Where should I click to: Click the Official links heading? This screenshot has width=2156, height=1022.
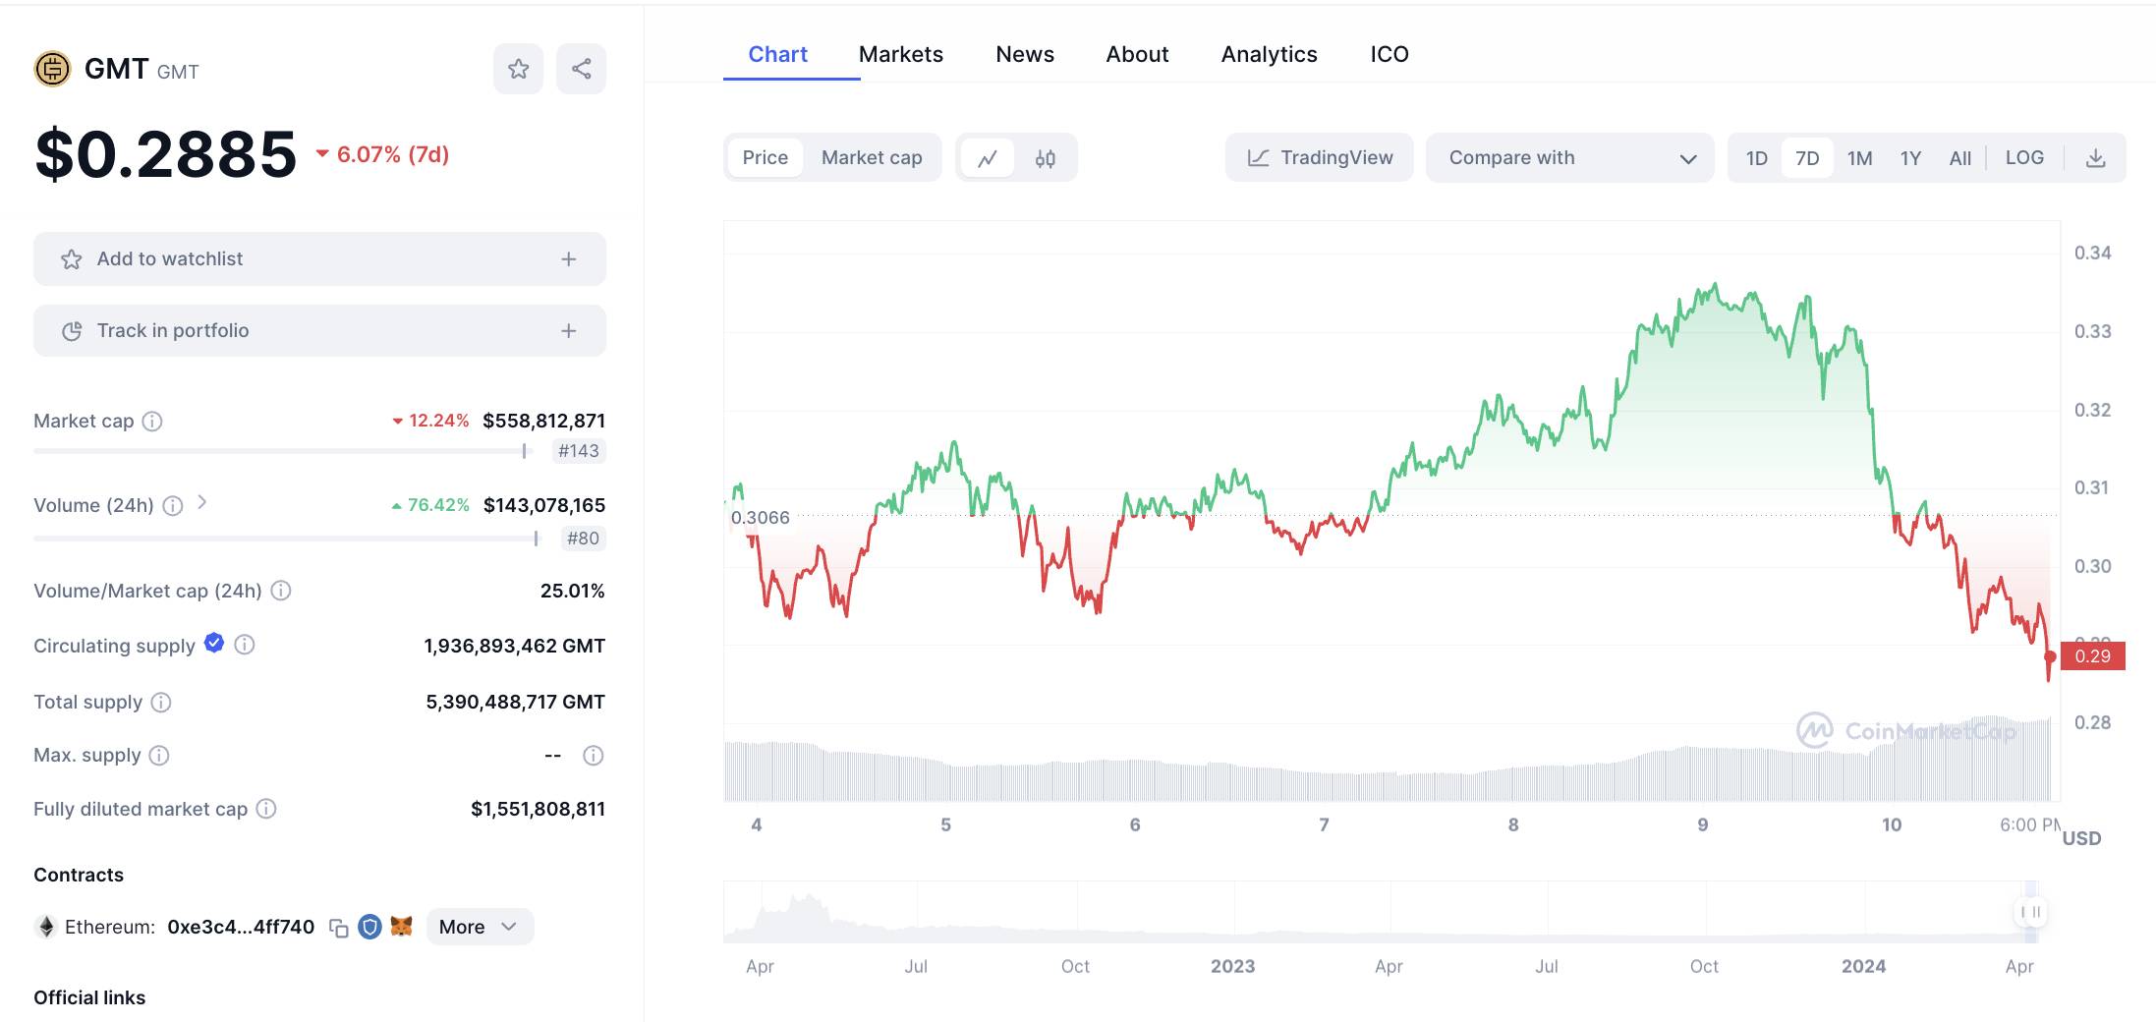tap(89, 997)
